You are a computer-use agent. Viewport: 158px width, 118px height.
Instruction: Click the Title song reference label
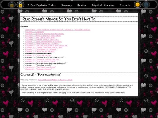pos(29,80)
